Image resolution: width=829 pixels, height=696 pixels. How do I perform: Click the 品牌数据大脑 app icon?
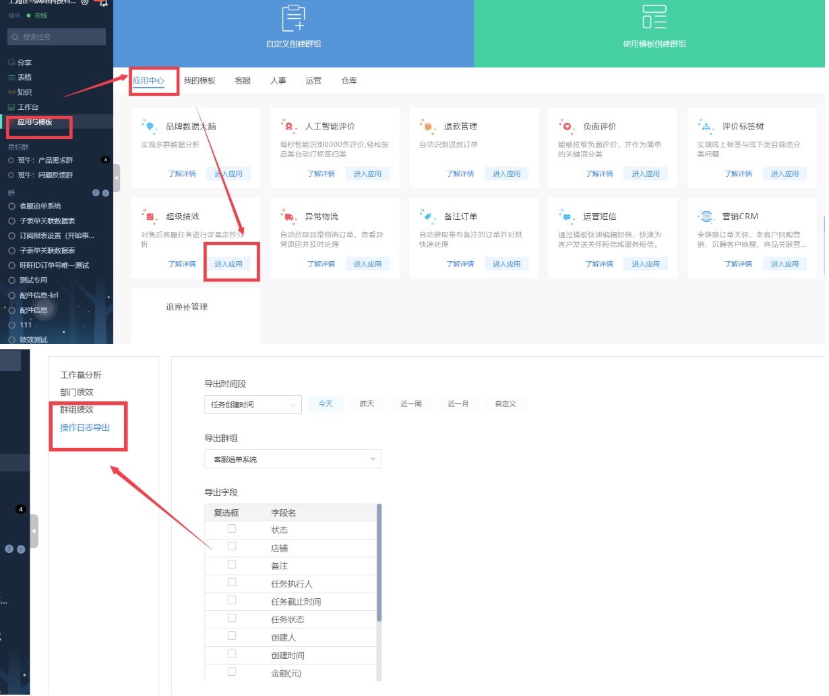click(x=150, y=126)
